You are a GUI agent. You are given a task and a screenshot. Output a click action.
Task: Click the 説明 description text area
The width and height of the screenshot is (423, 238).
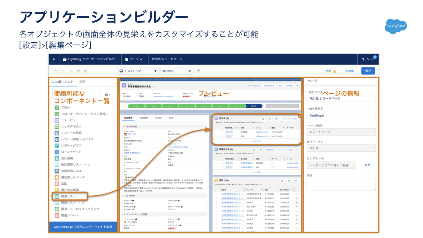341,184
